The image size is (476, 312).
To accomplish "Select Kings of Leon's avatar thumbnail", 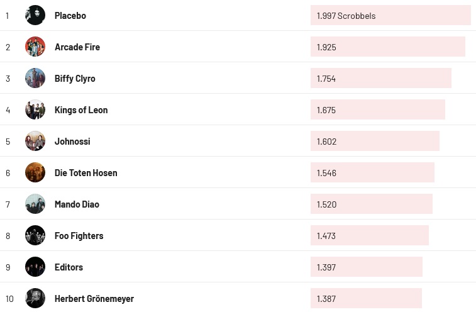I will click(35, 109).
